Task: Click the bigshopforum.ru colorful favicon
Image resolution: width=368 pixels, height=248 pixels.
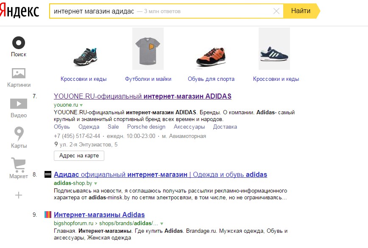Action: 48,215
